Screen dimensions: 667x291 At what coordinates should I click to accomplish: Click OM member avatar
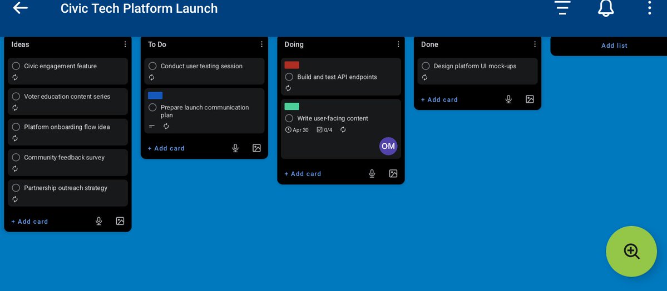388,146
